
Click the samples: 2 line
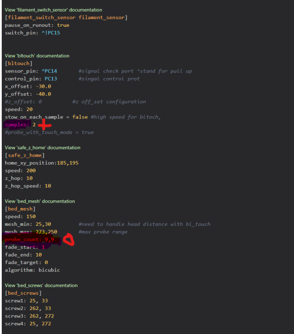click(20, 125)
